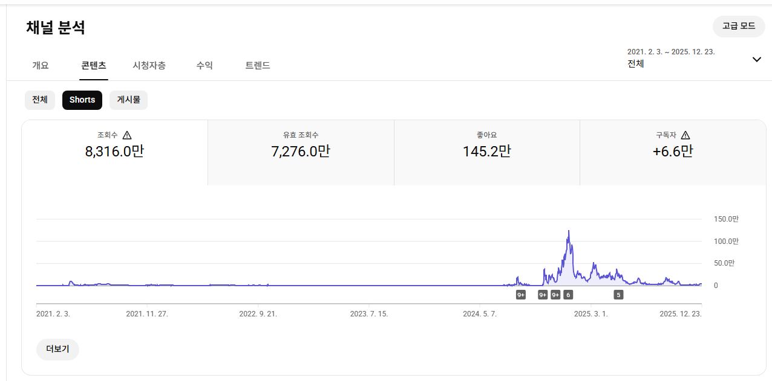The width and height of the screenshot is (772, 381).
Task: Open the 수익 tab
Action: pyautogui.click(x=204, y=65)
